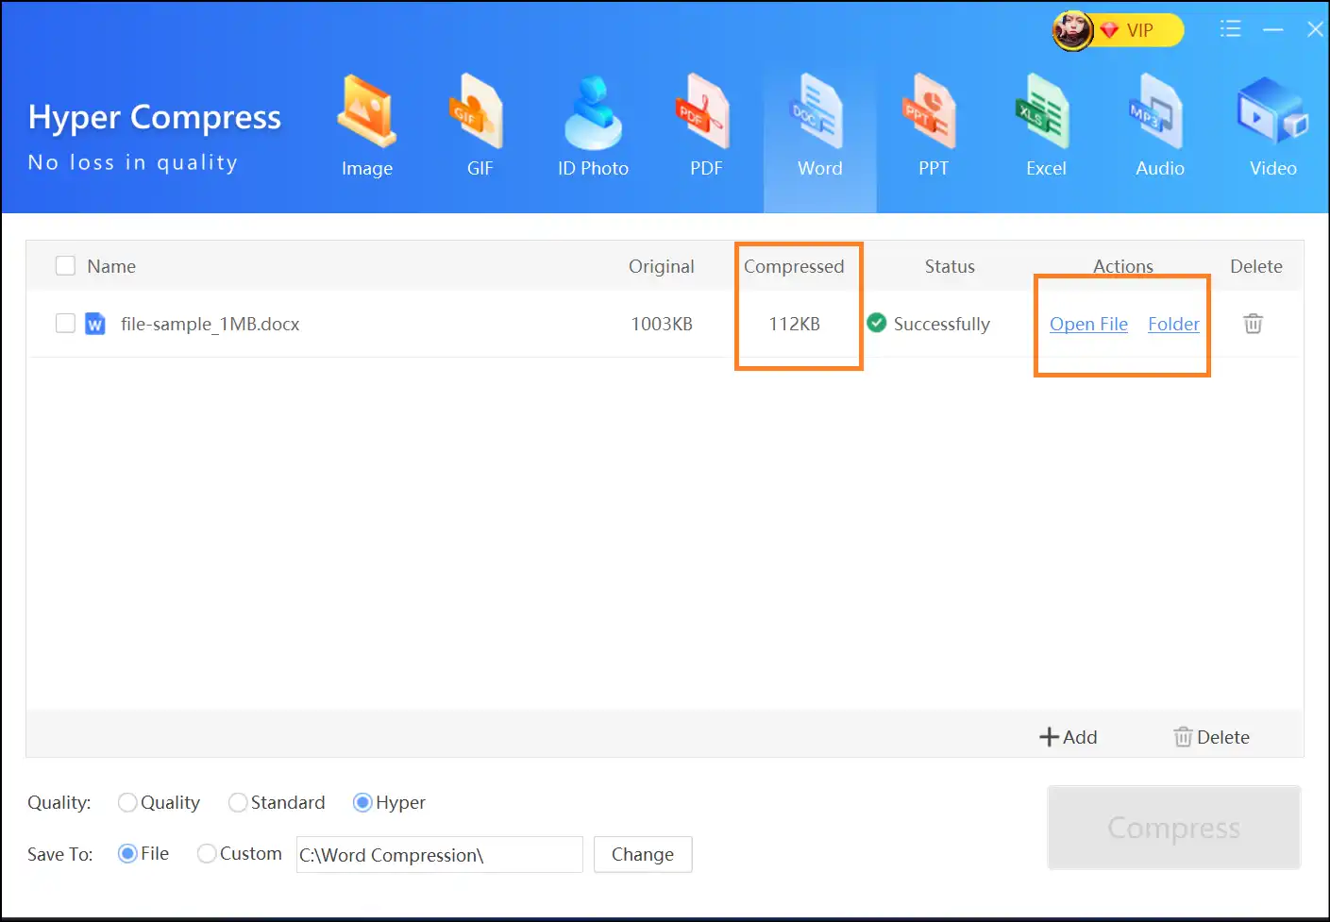
Task: Close the Hyper Compress window
Action: pos(1315,29)
